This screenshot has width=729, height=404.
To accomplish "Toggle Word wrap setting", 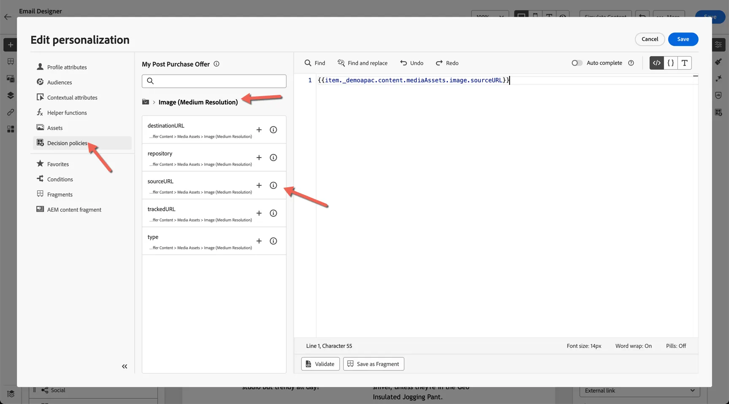I will [x=633, y=346].
